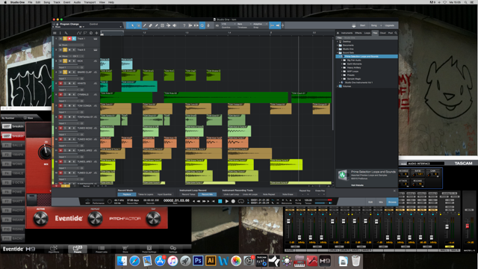
Task: Select the Eraser tool in the toolbar
Action: pos(151,25)
